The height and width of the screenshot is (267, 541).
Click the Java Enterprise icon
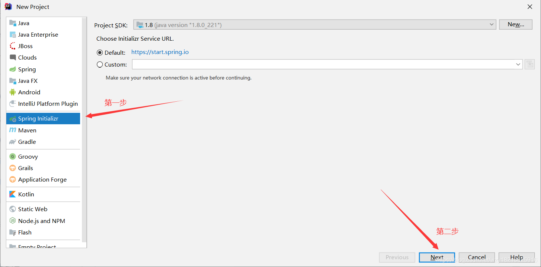click(13, 34)
